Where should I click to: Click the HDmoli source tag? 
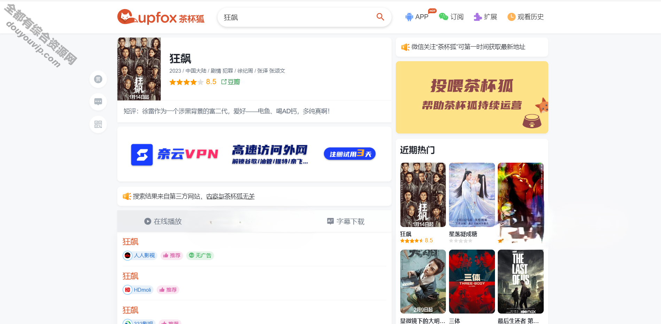(x=138, y=290)
